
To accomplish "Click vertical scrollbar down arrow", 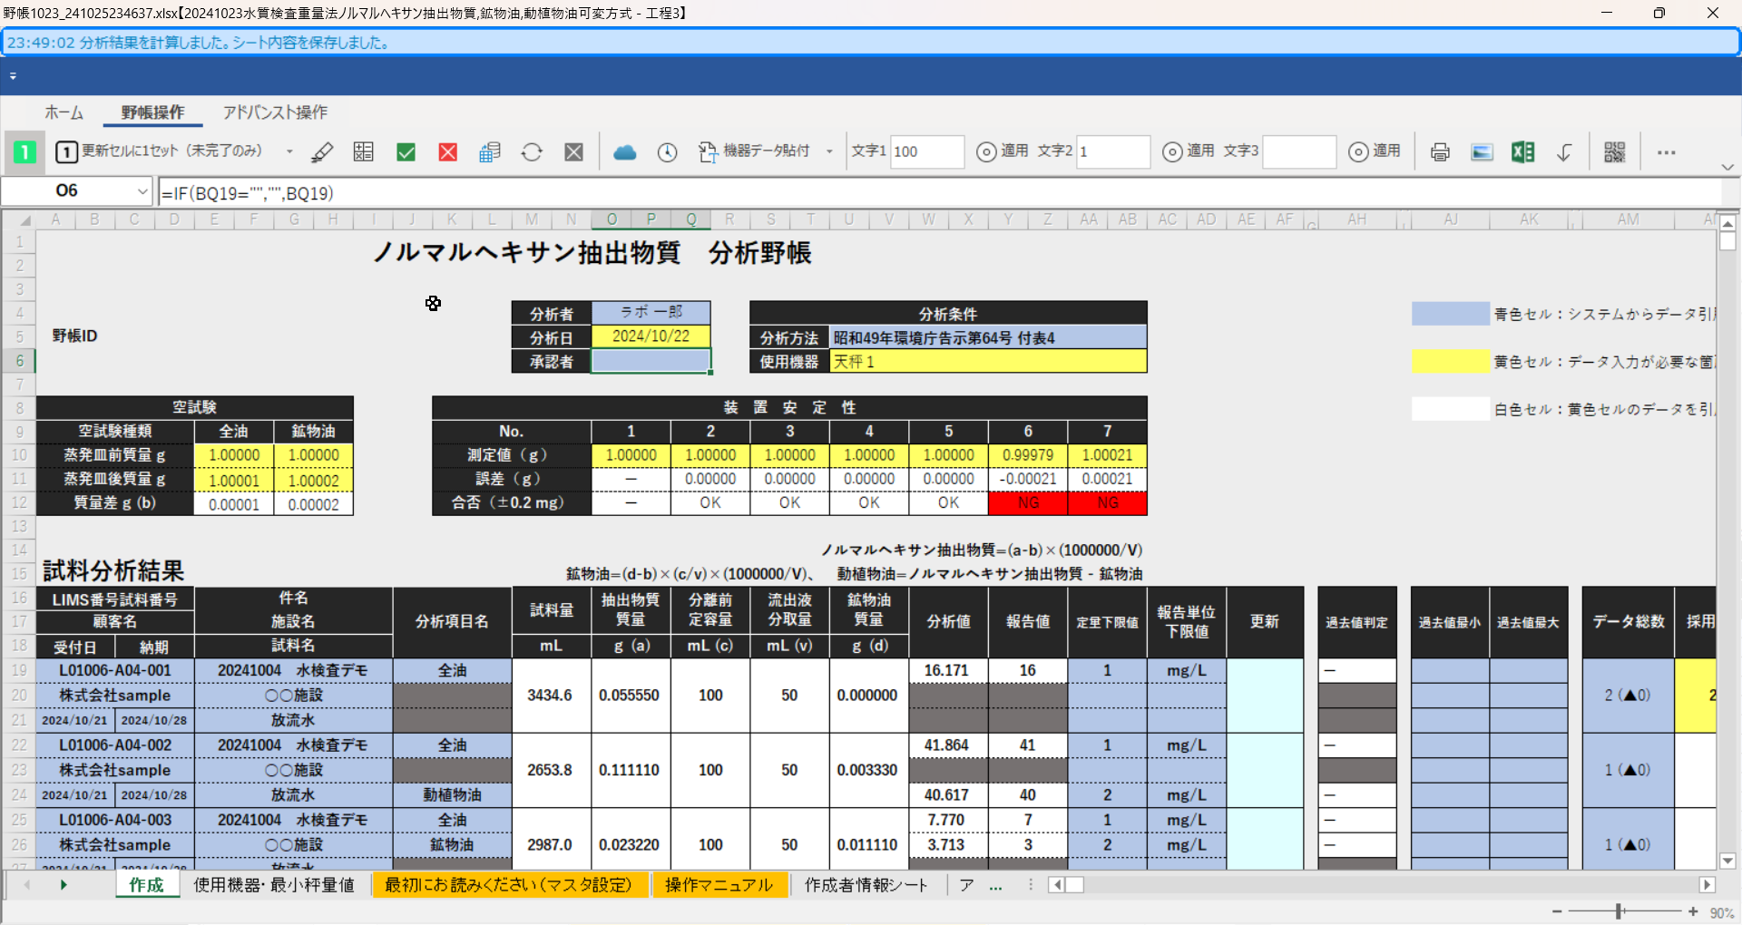I will click(1727, 862).
